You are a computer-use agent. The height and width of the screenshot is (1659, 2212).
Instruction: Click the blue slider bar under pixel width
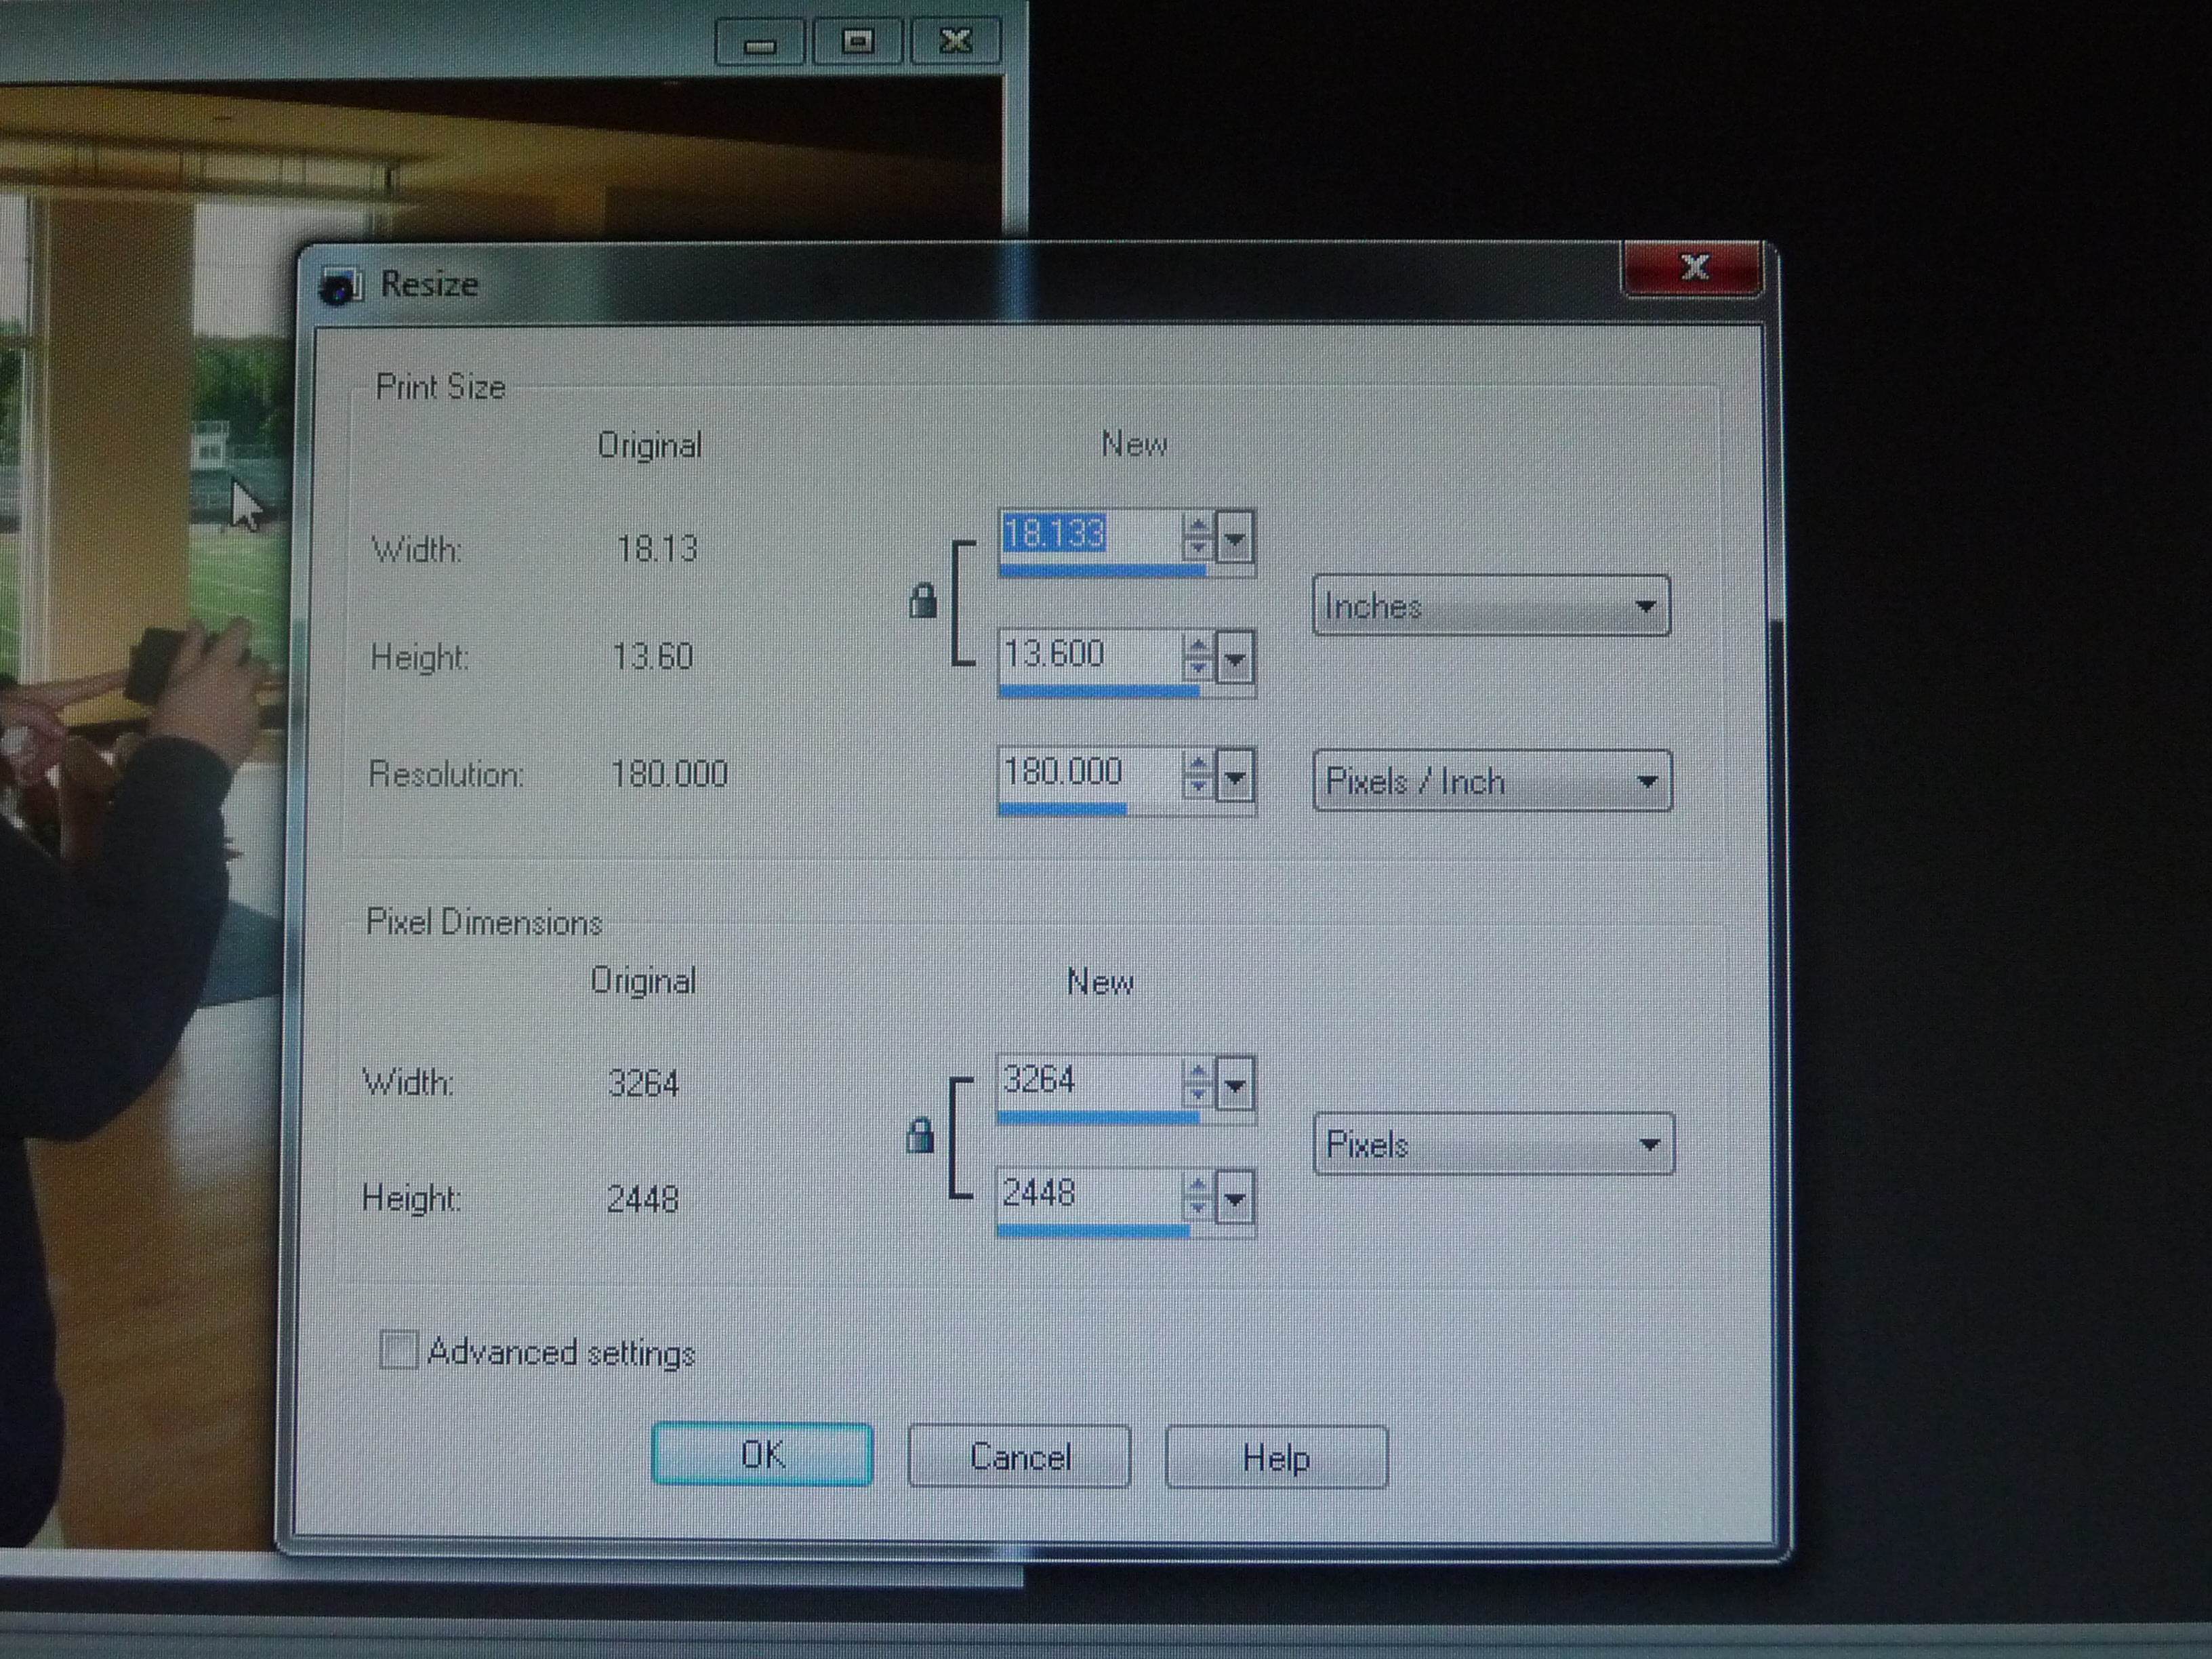[x=1098, y=1117]
